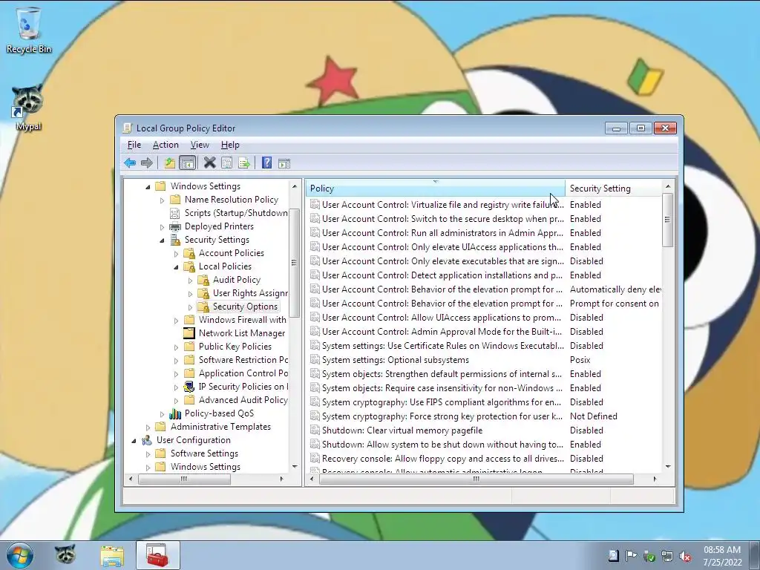Click the Network List Manager folder icon
Image resolution: width=760 pixels, height=570 pixels.
pos(189,333)
